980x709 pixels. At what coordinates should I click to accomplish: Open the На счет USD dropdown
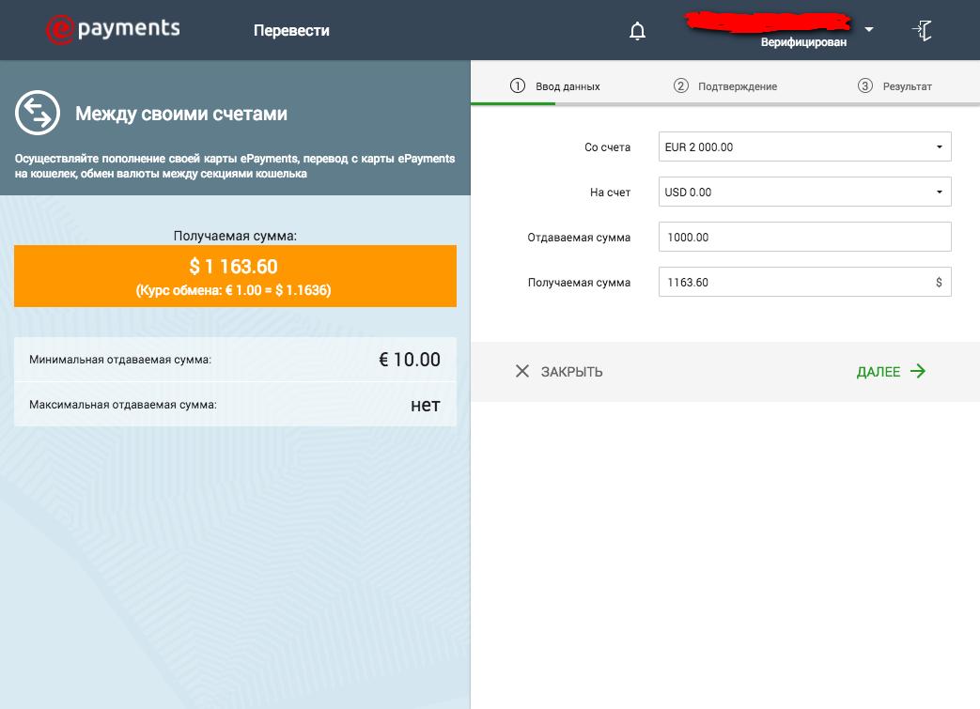[805, 192]
